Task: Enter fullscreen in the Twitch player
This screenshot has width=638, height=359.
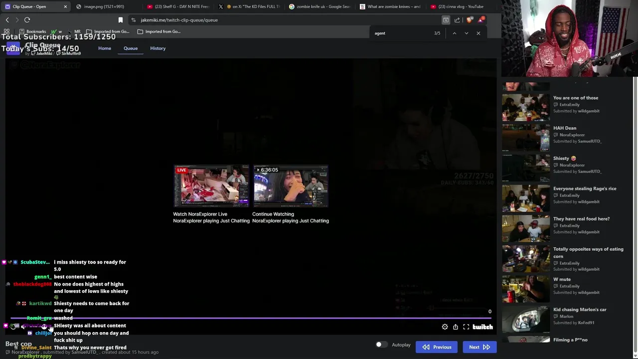Action: point(466,327)
